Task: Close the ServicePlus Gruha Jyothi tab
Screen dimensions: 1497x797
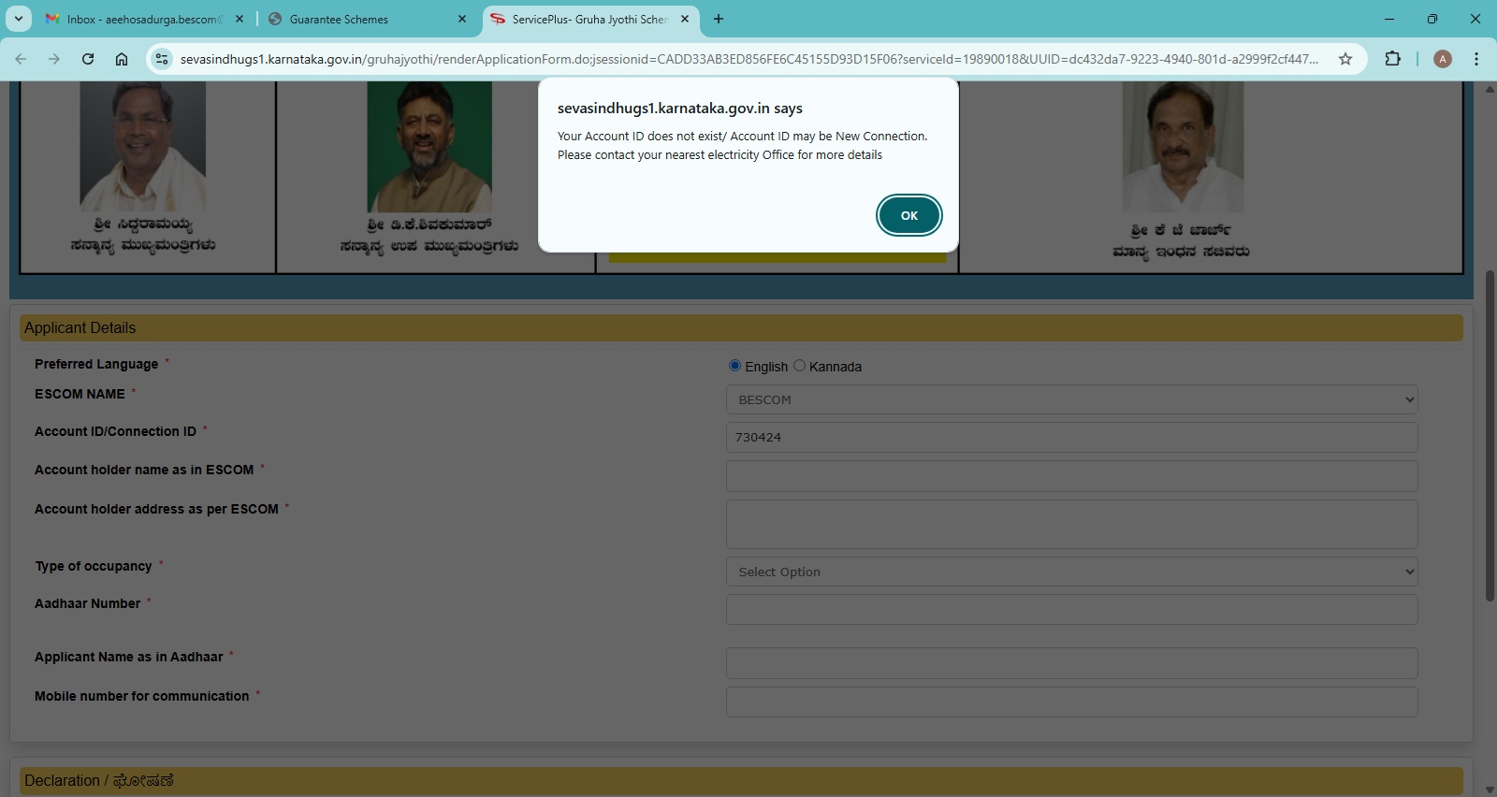Action: point(685,19)
